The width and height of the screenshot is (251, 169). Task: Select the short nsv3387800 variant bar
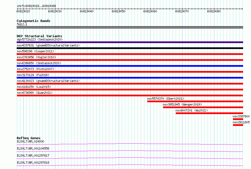pos(238,119)
